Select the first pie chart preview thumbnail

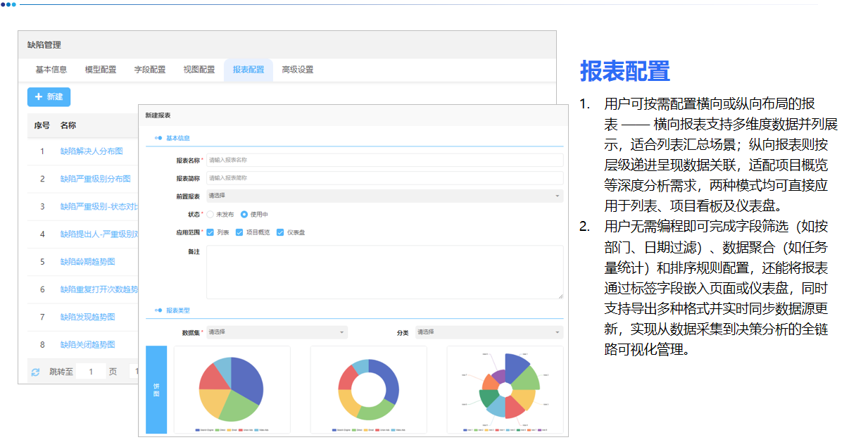(232, 391)
